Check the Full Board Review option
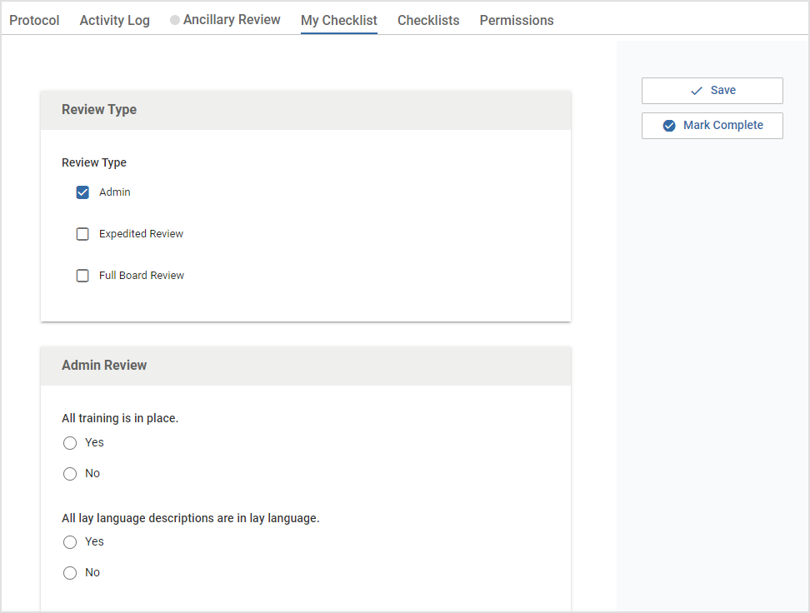Viewport: 810px width, 613px height. [x=82, y=275]
